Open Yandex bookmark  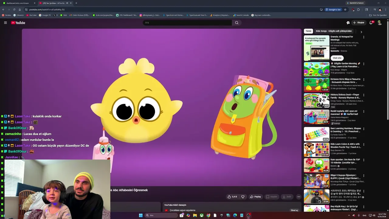click(x=6, y=15)
